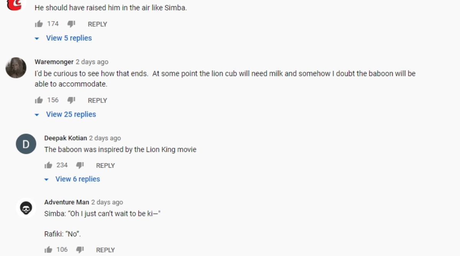Dislike Adventure Man's comment
Viewport: 460px width, 256px height.
pos(80,250)
